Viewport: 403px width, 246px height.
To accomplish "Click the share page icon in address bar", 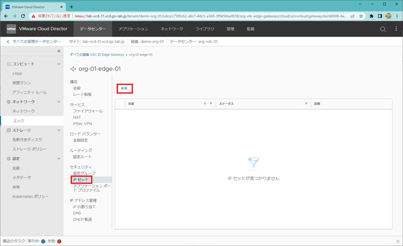I will (x=353, y=16).
